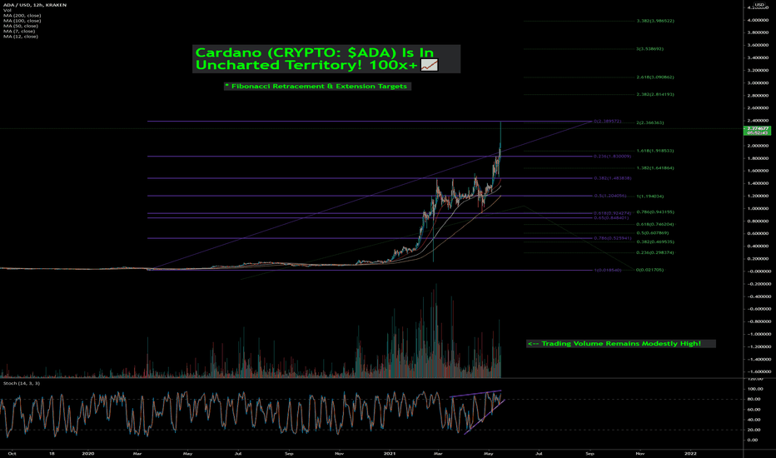Click the ADA / USD, 12h, KRAKEN symbol title
The width and height of the screenshot is (776, 458).
coord(35,5)
